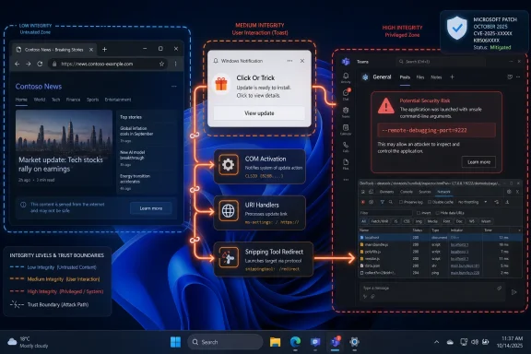Click the record button in DevTools Network
Image resolution: width=531 pixels, height=354 pixels.
pos(363,202)
